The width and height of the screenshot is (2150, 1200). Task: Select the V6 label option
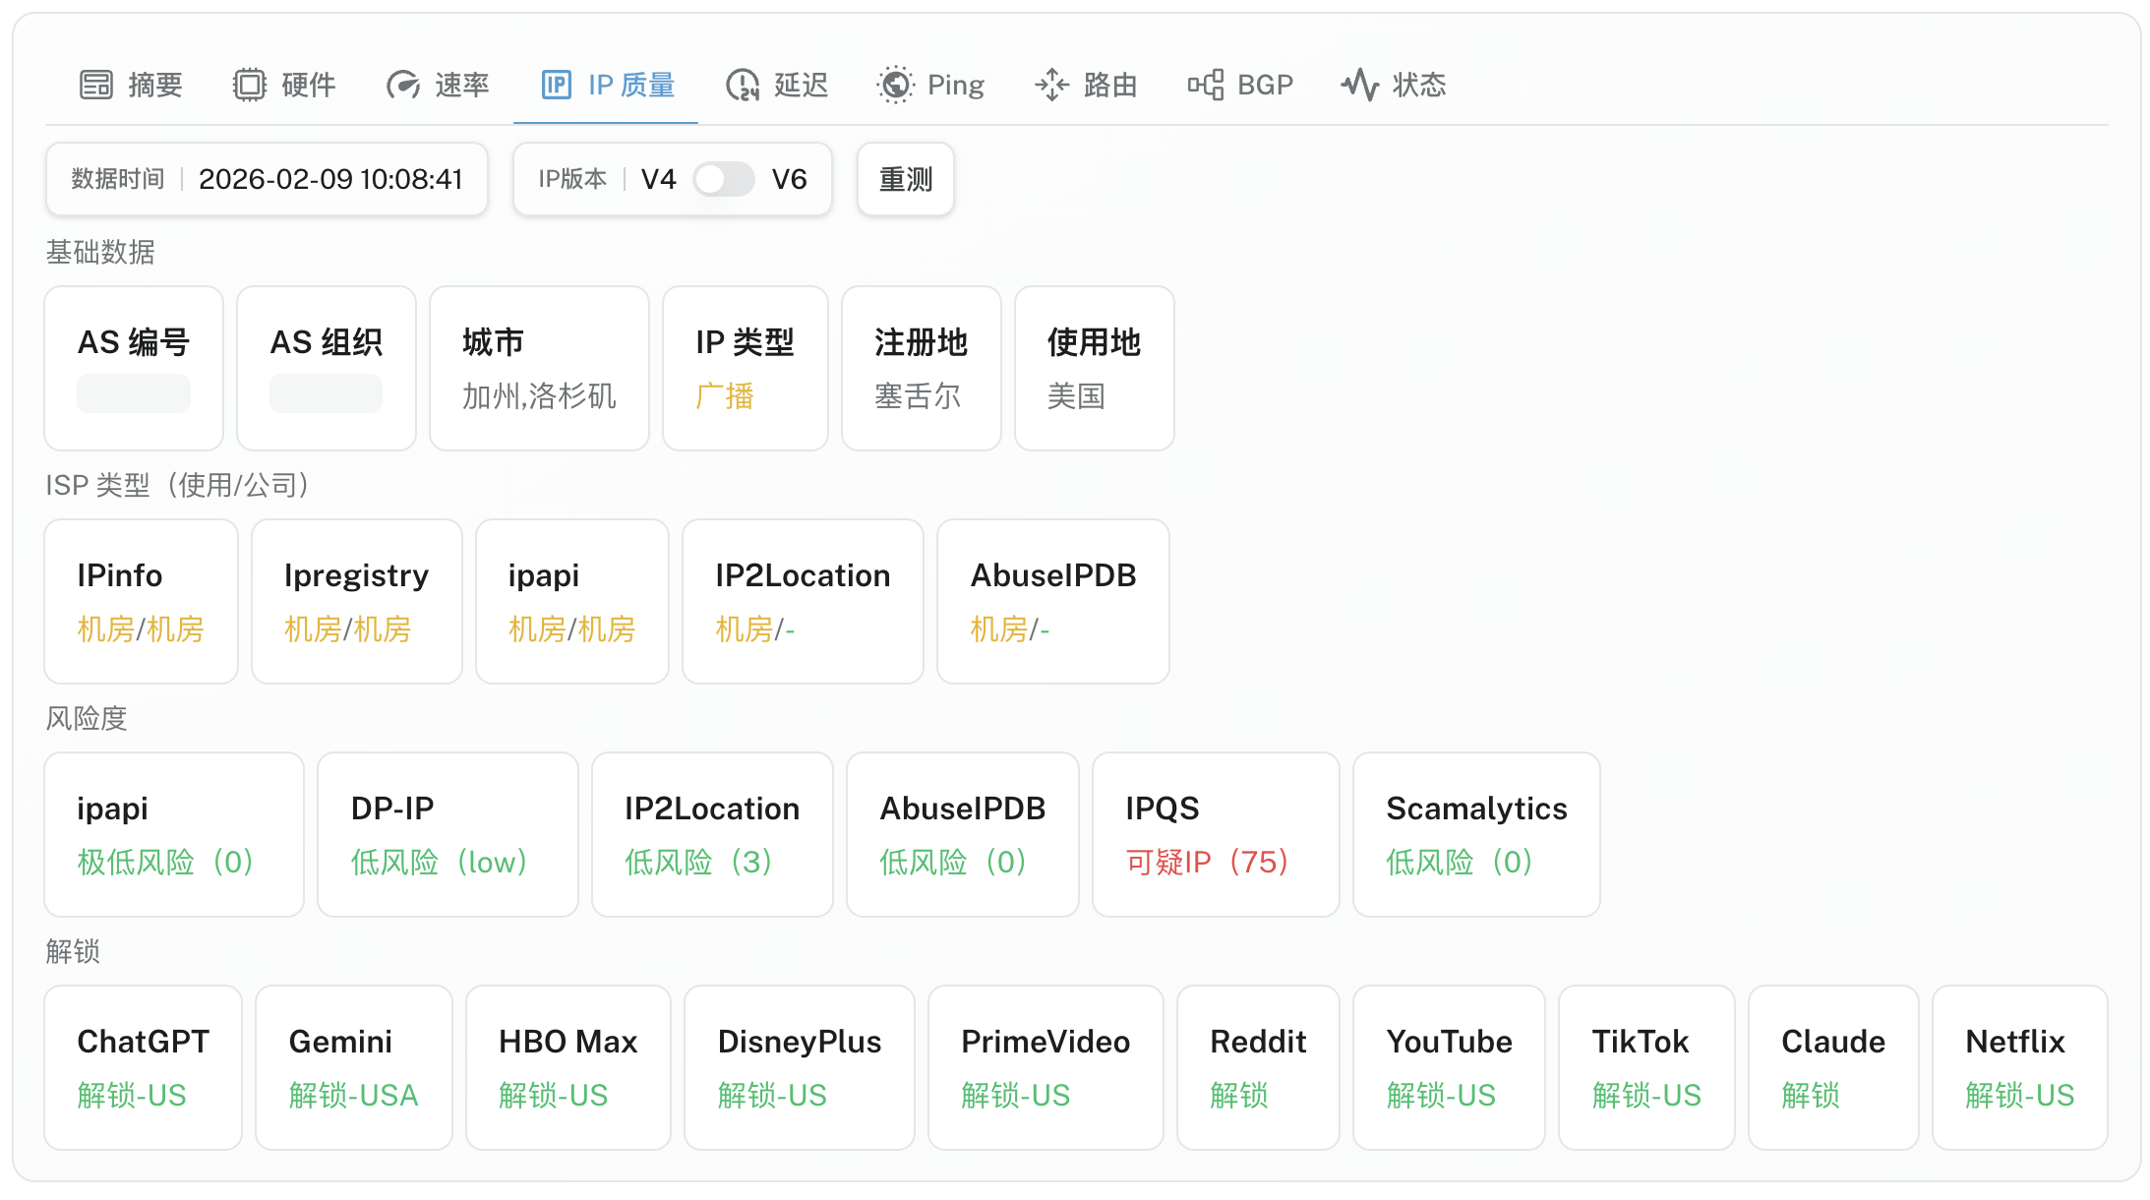789,179
